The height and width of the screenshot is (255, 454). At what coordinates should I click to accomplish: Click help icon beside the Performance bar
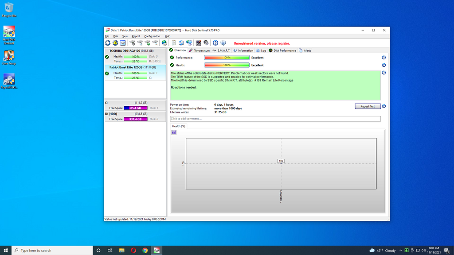pyautogui.click(x=384, y=58)
